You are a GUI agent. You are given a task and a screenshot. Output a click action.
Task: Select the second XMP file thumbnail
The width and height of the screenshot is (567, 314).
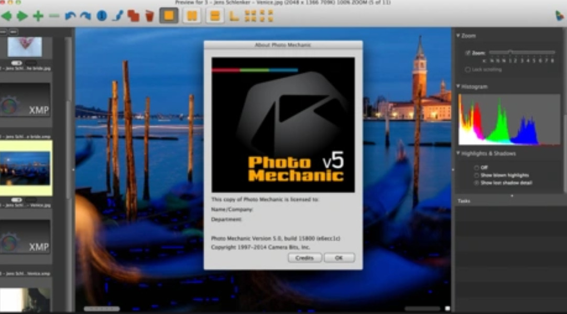tap(25, 236)
